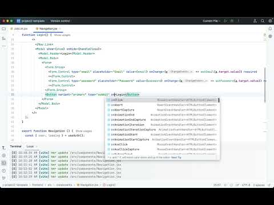Select onAuxClickCapture completion item
274x205 pixels.
[162, 149]
